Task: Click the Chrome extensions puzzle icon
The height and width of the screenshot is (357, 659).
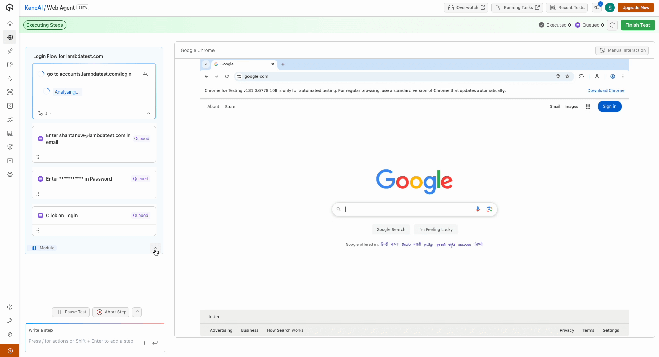Action: [x=582, y=76]
